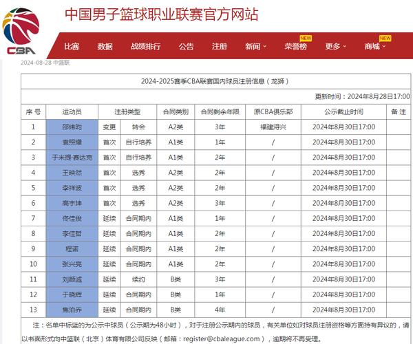The image size is (413, 344).
Task: Click the 序号 column header
Action: tap(33, 112)
